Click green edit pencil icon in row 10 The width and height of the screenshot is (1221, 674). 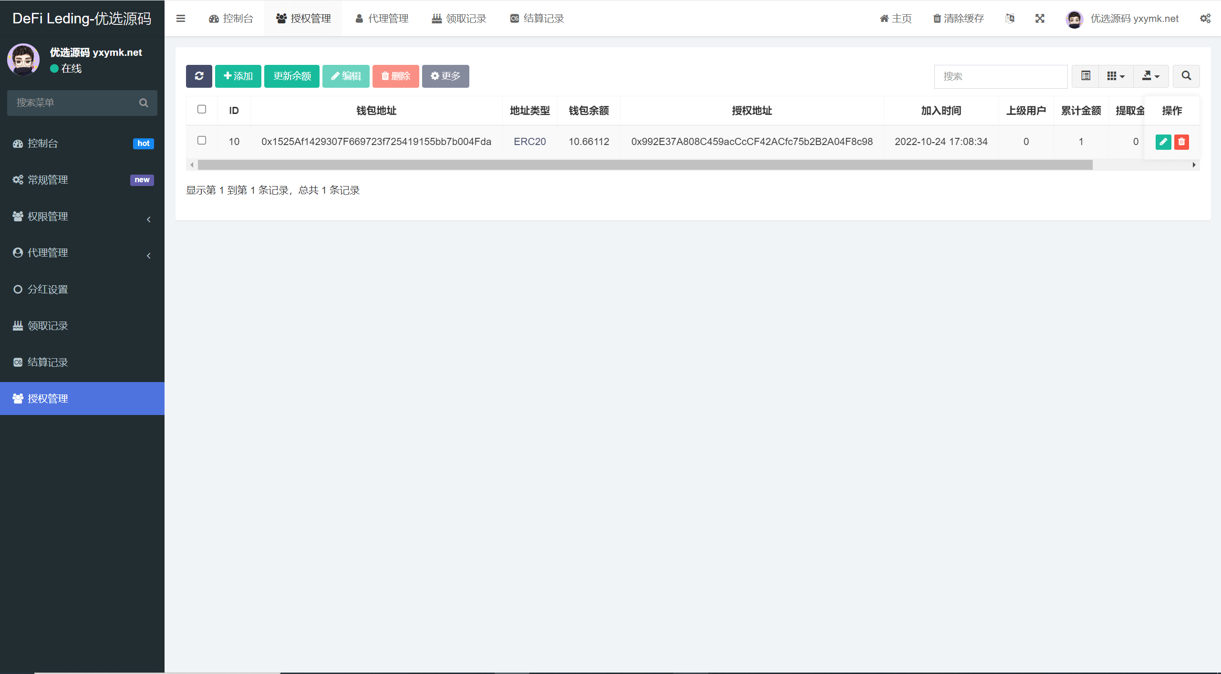(1163, 142)
